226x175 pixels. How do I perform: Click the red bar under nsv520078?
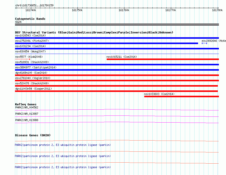(117, 86)
